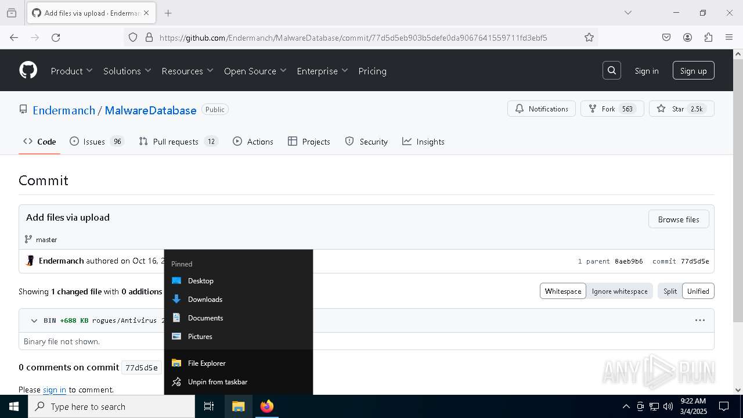The width and height of the screenshot is (743, 418).
Task: Open the GitHub search magnifier
Action: point(612,70)
